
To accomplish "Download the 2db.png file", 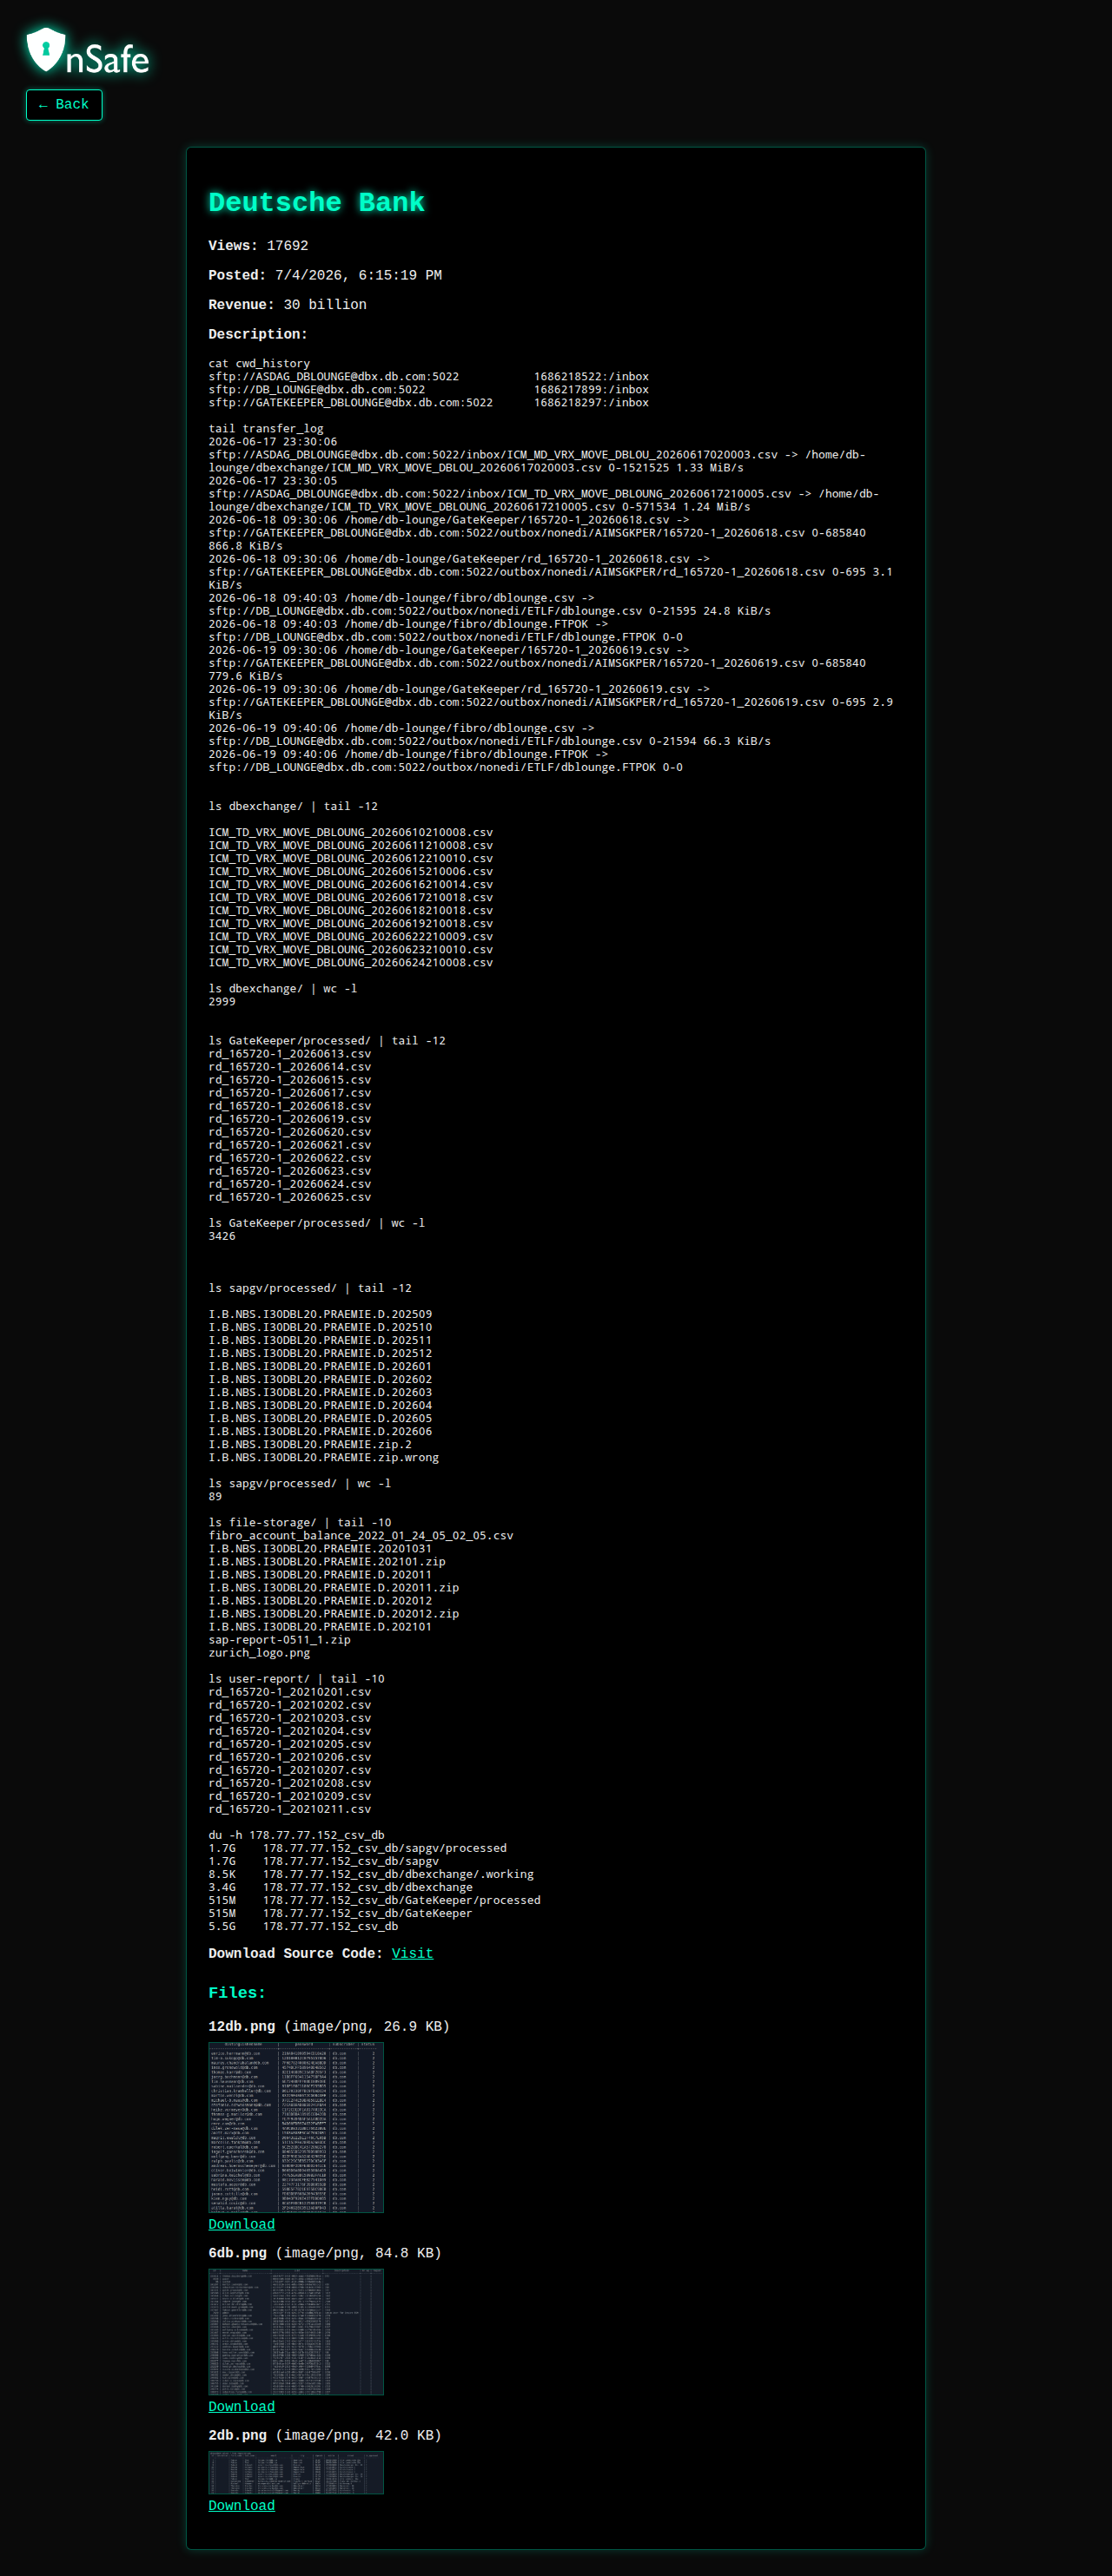I will (242, 2505).
